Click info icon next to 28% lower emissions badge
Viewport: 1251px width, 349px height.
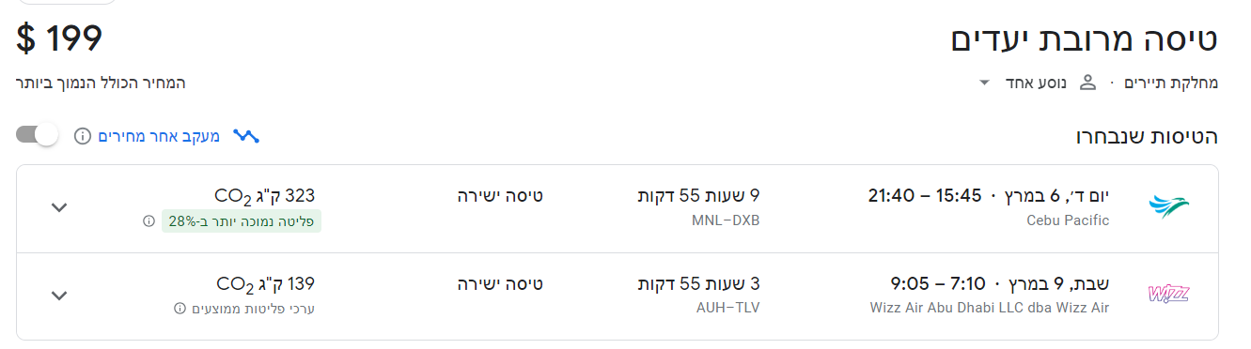click(149, 221)
